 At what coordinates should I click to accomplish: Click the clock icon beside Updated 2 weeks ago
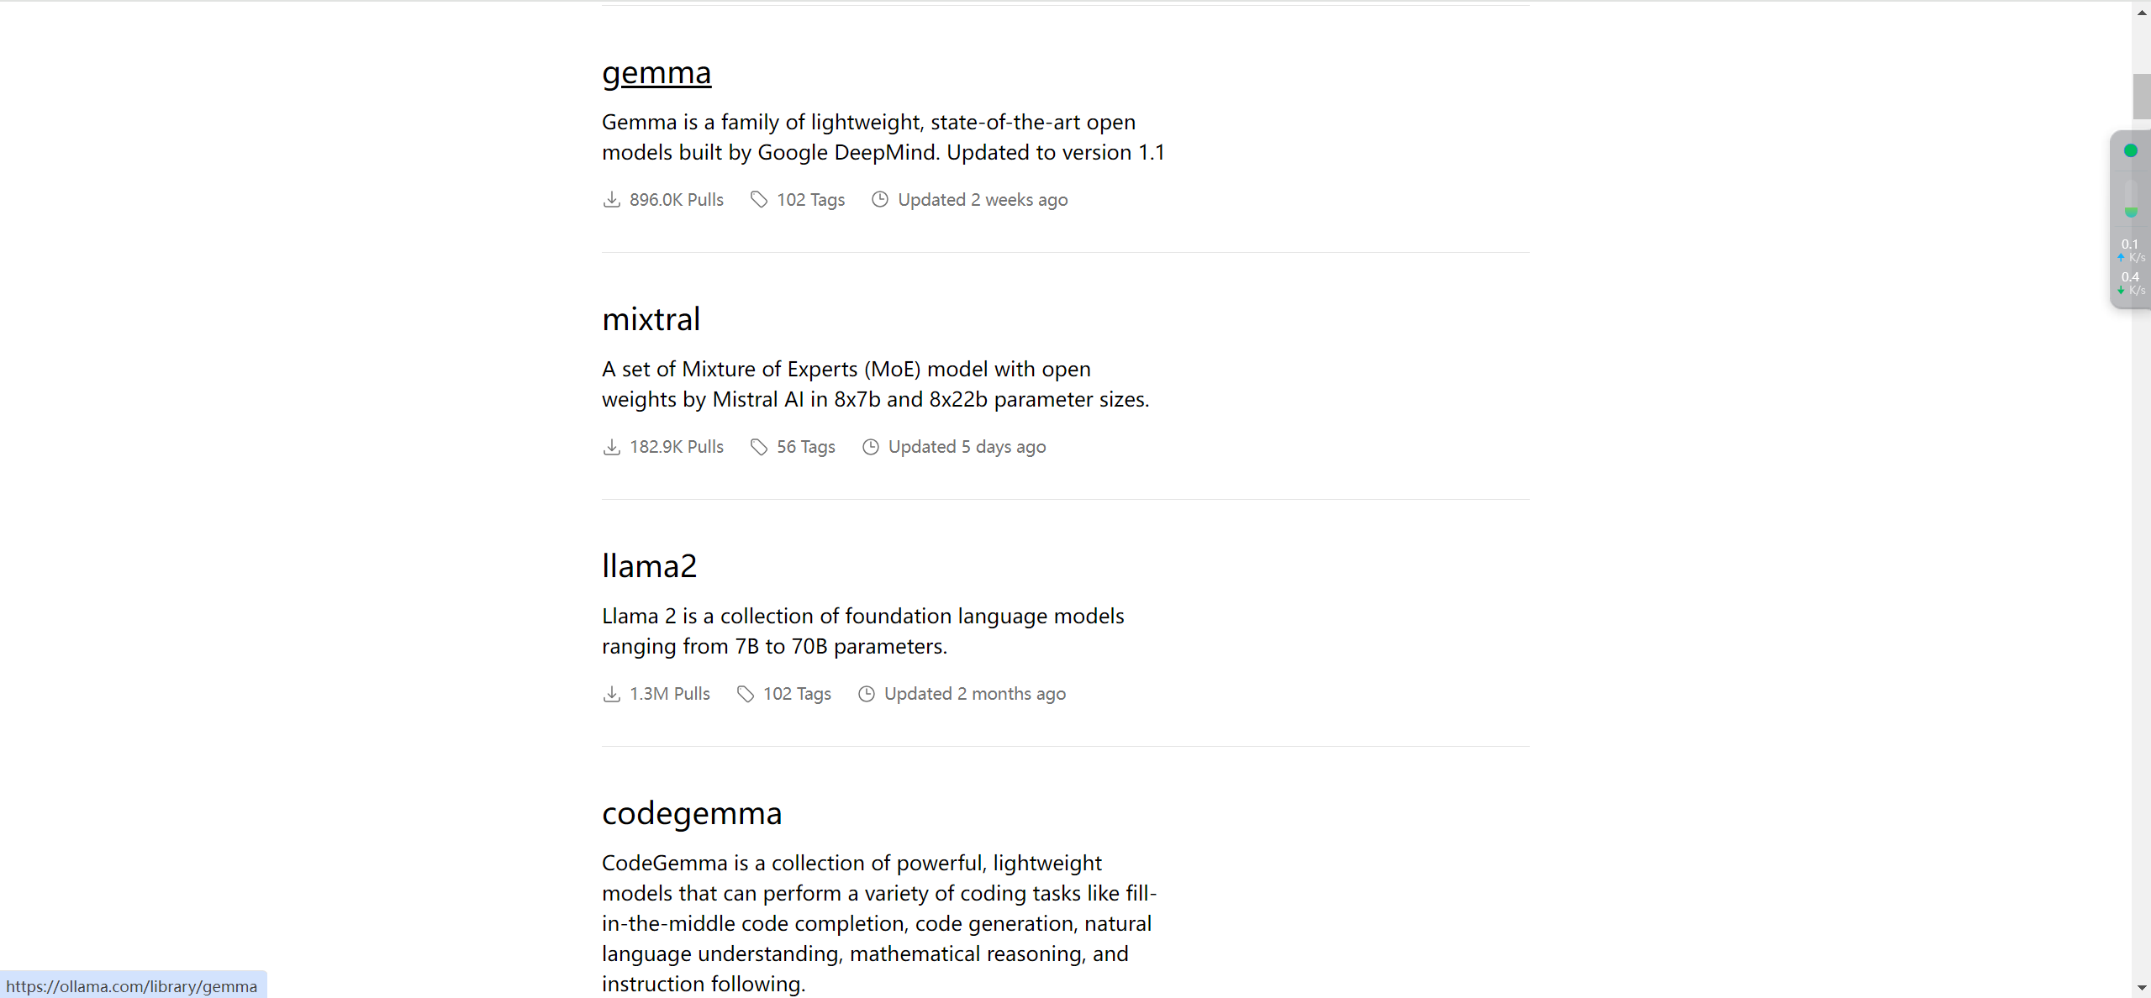880,200
